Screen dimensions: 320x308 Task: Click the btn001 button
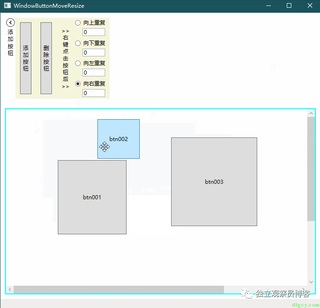point(92,197)
